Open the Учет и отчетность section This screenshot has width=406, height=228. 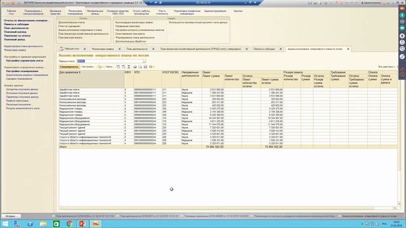(162, 12)
